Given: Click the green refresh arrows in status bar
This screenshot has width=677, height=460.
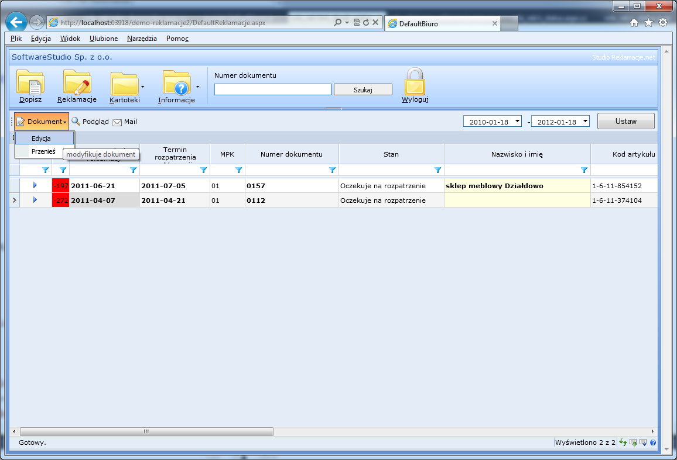Looking at the screenshot, I should click(x=623, y=442).
